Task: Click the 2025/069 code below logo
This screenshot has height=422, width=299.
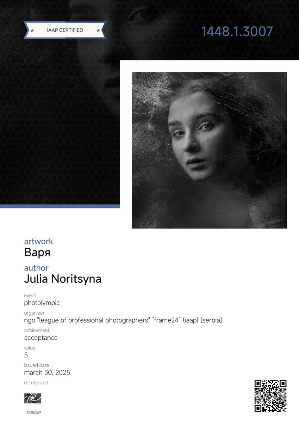Action: point(33,413)
